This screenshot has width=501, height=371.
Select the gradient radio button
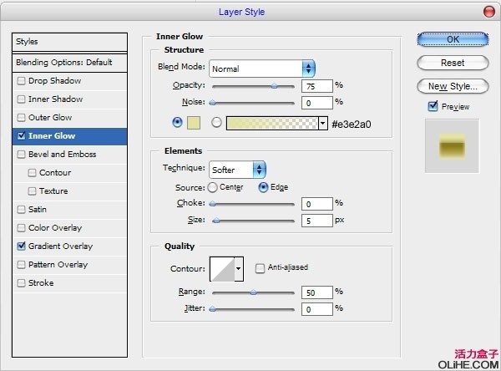coord(217,123)
